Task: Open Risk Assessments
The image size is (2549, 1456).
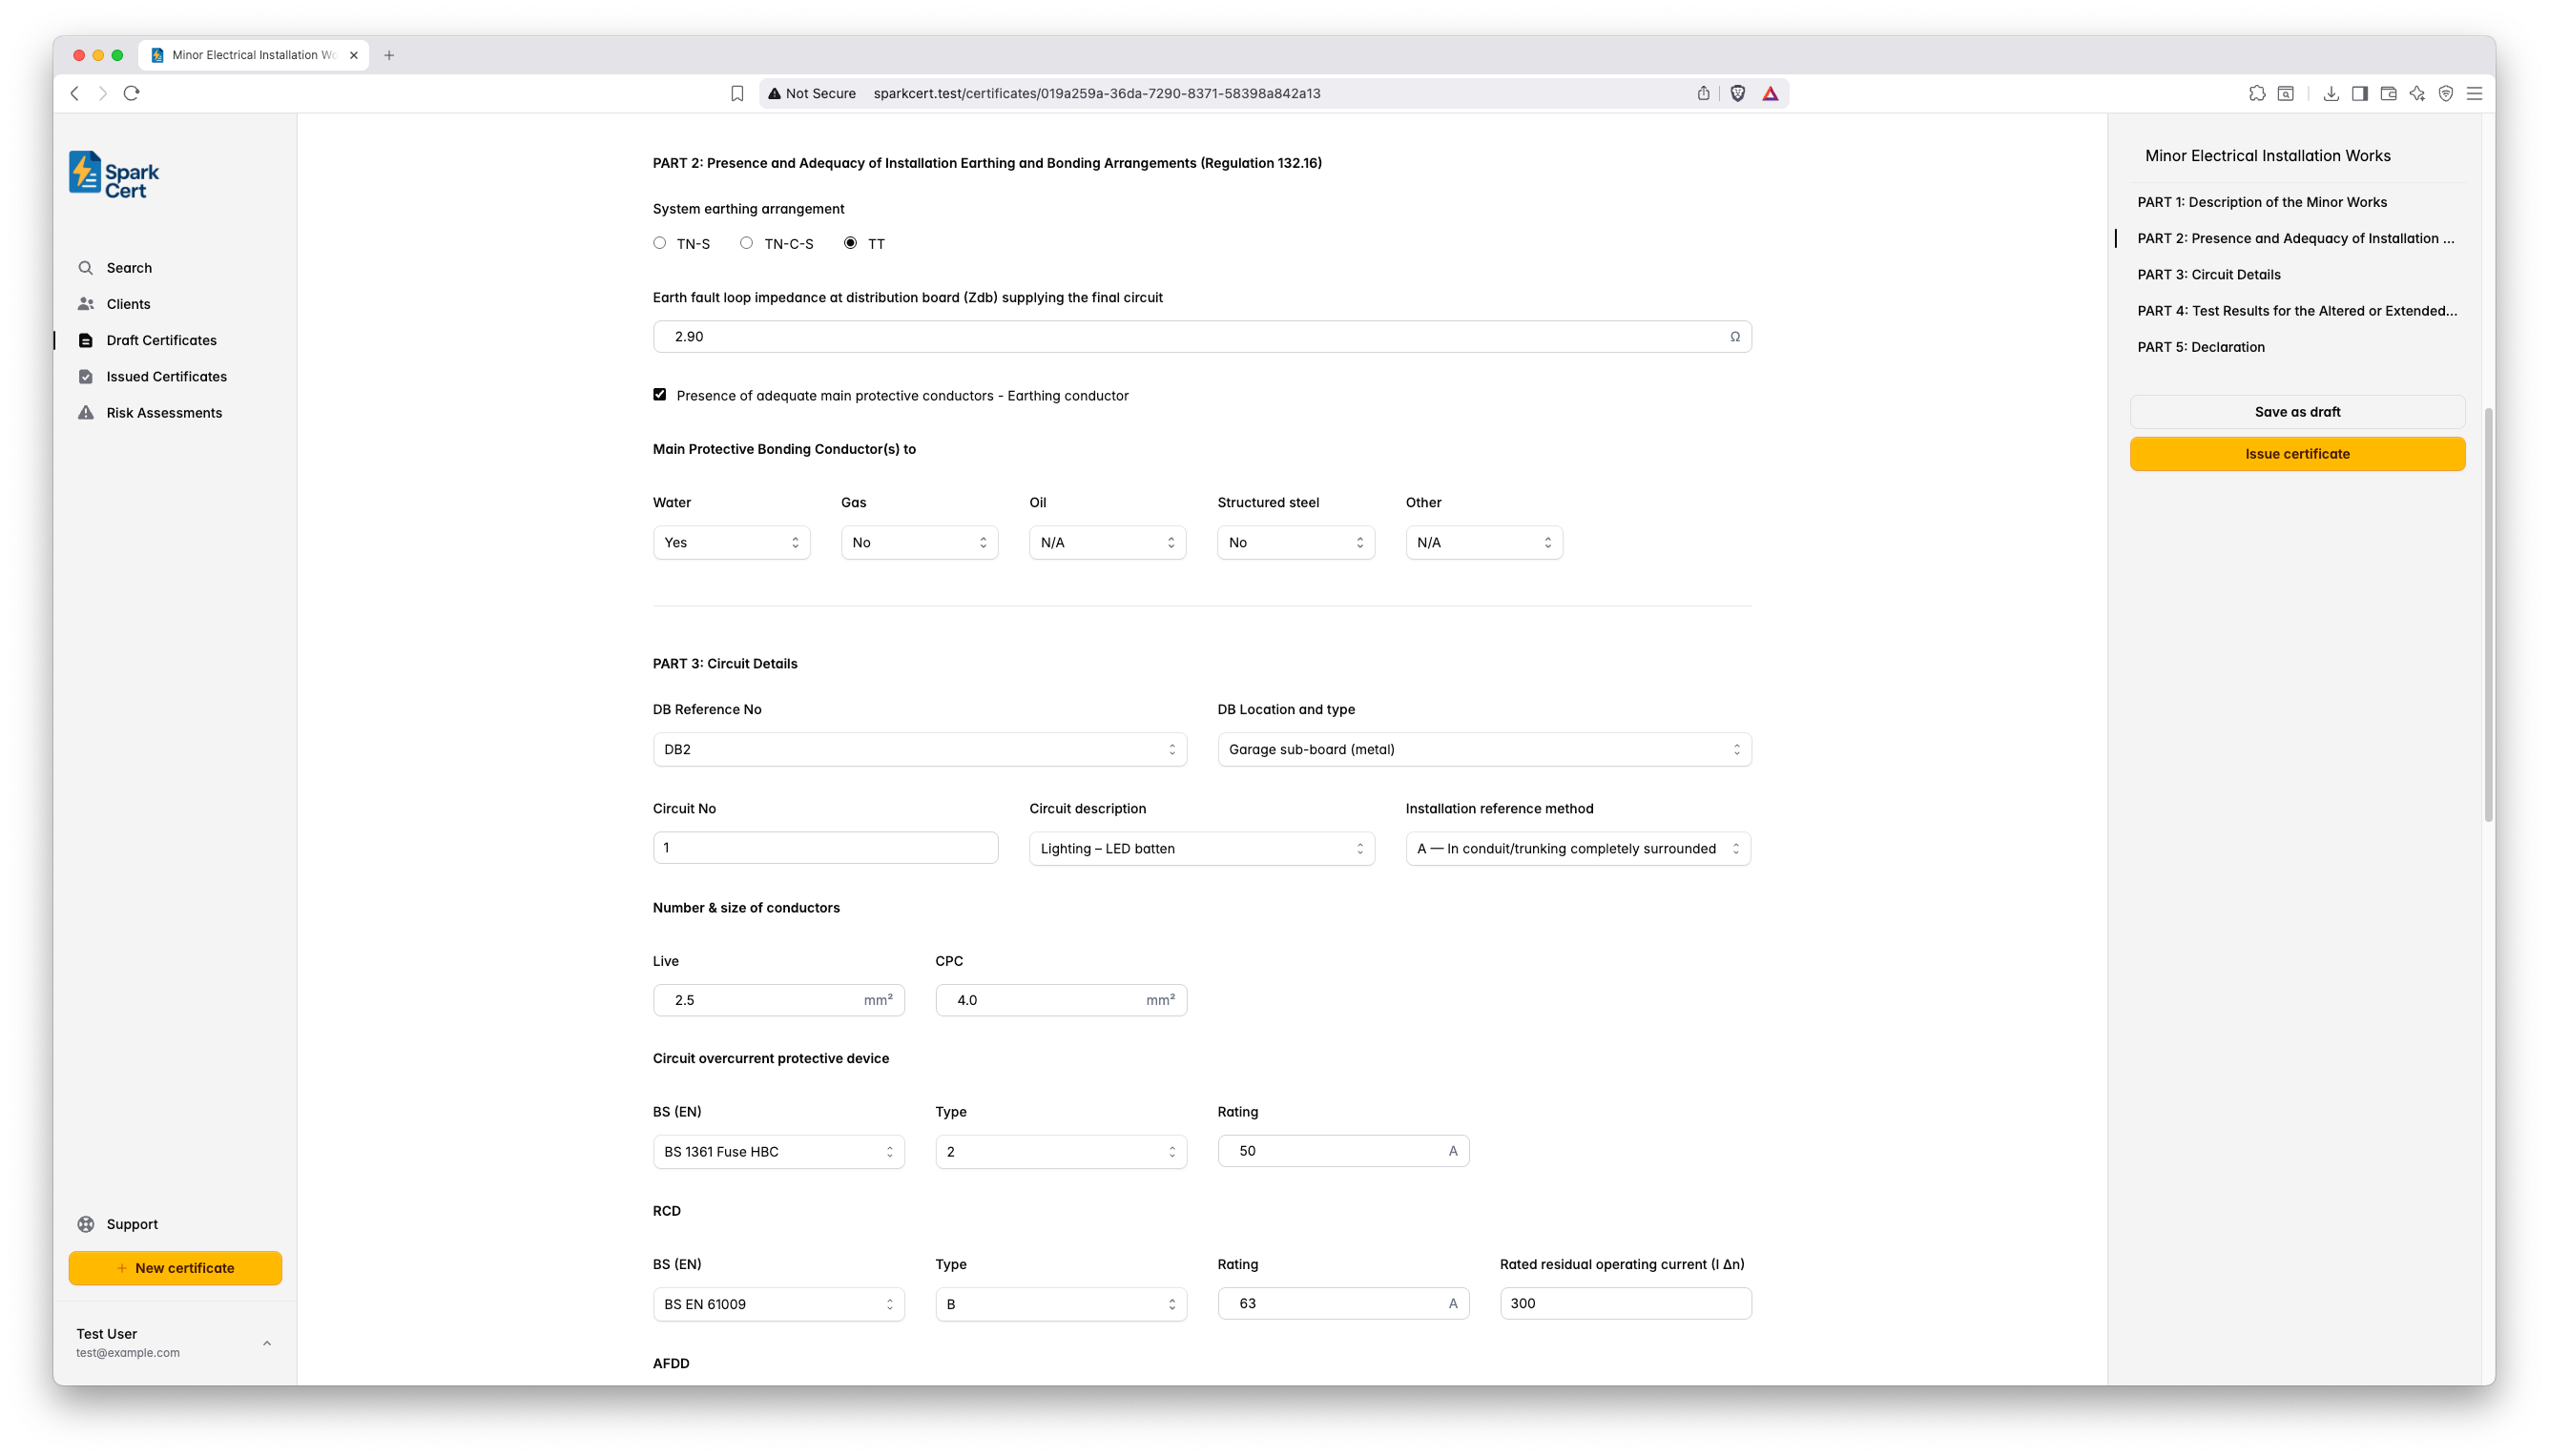Action: [x=164, y=412]
